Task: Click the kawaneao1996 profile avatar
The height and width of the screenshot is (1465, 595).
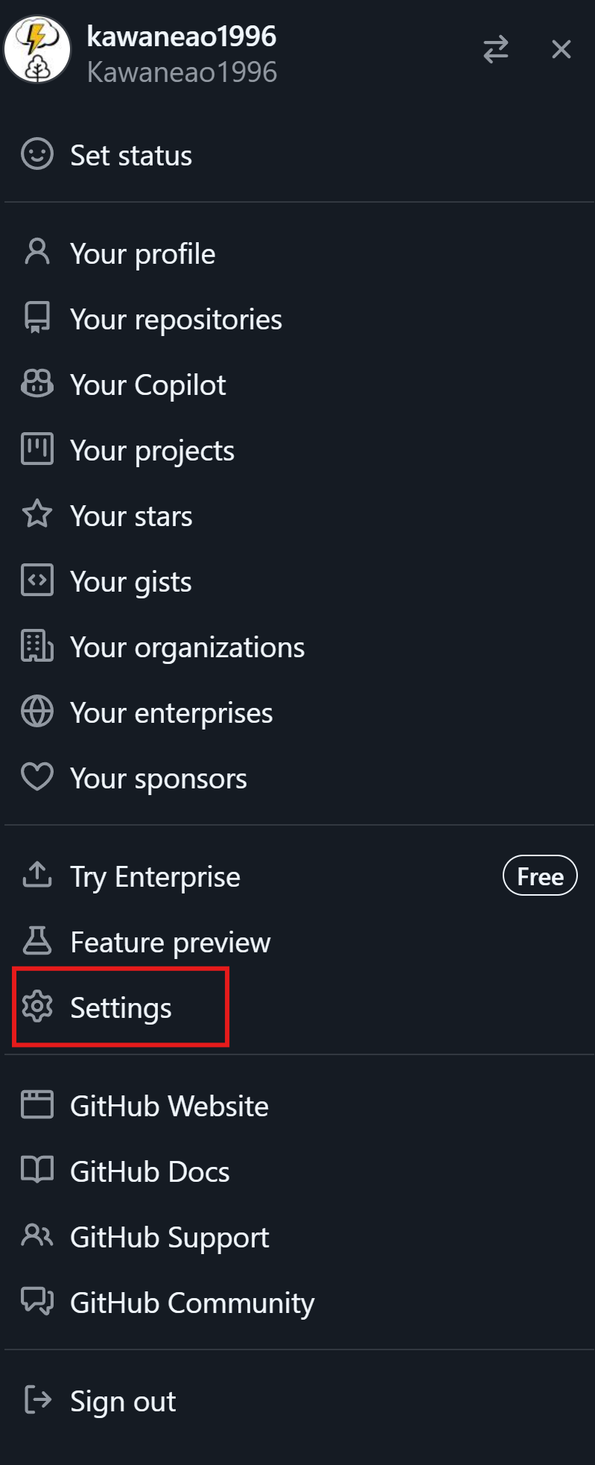Action: 37,50
